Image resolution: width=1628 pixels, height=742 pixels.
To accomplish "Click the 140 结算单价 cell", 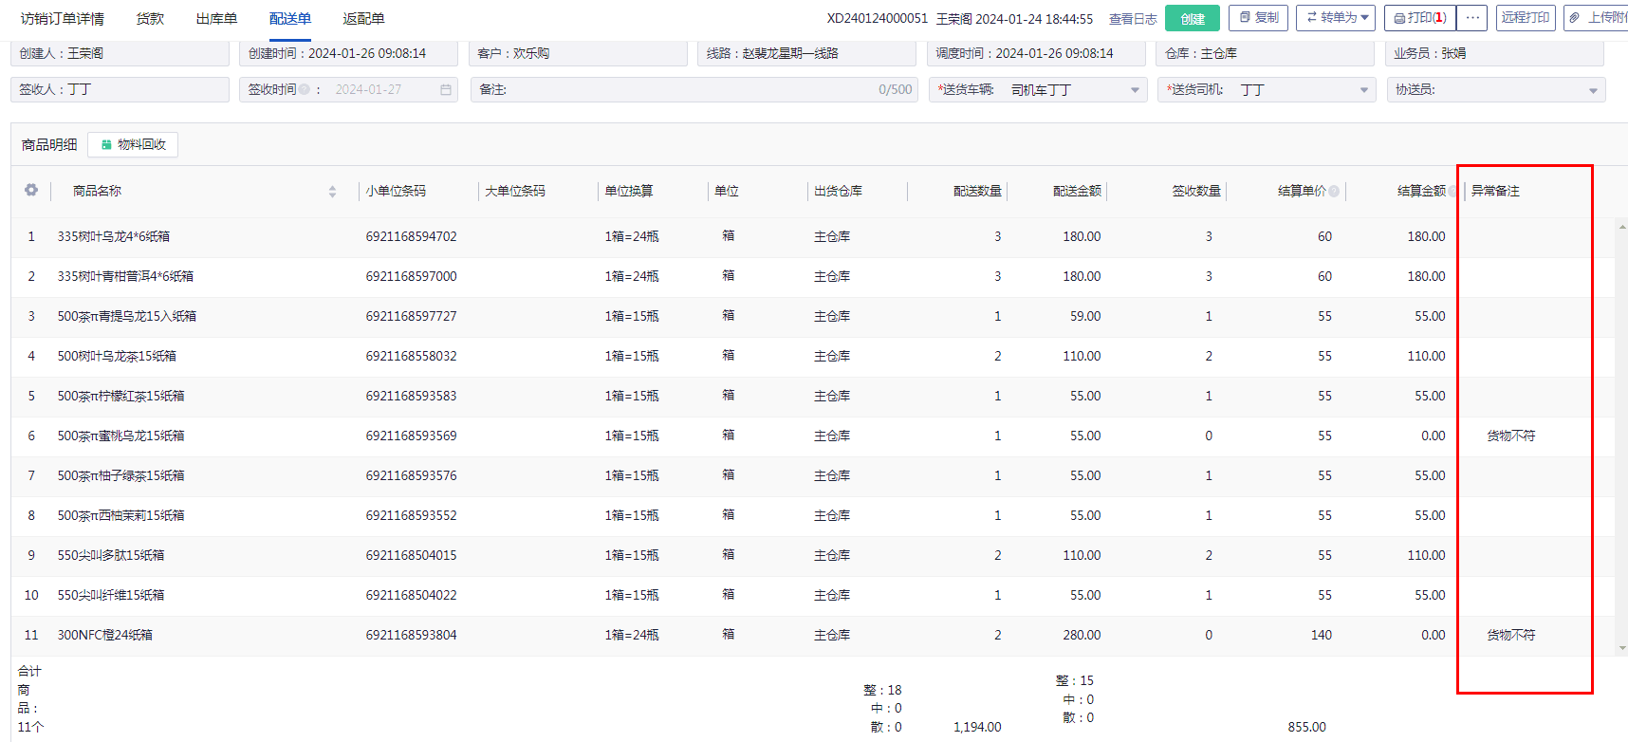I will 1321,635.
